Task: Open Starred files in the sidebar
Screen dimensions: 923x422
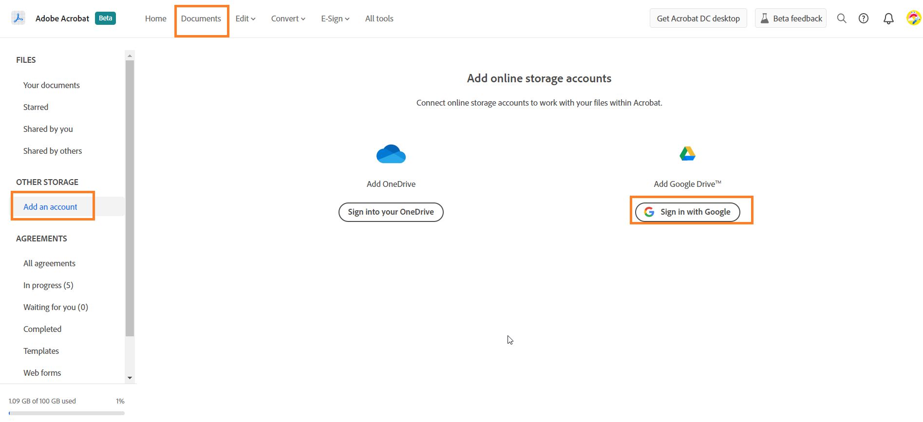Action: [36, 107]
